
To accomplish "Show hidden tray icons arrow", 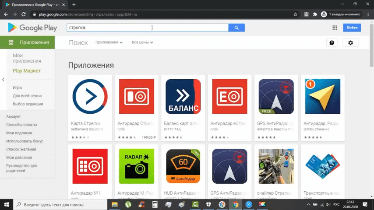I will [x=308, y=204].
